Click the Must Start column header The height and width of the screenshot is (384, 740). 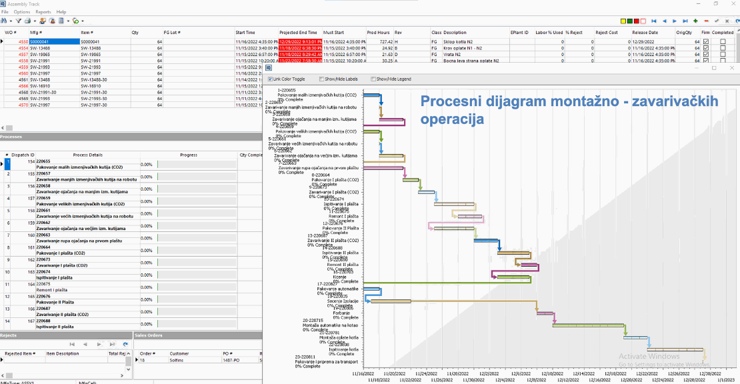(x=333, y=32)
